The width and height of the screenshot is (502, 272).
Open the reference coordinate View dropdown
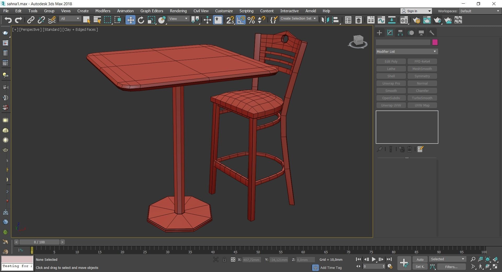pos(178,19)
